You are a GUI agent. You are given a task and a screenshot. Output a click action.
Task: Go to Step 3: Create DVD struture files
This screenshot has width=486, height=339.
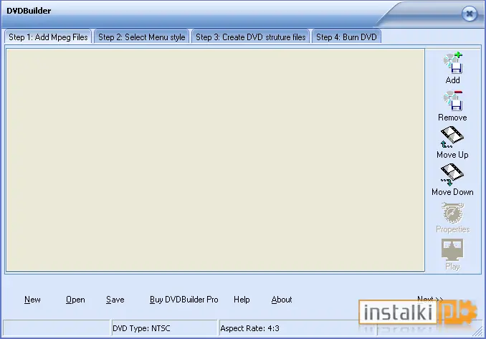coord(250,37)
